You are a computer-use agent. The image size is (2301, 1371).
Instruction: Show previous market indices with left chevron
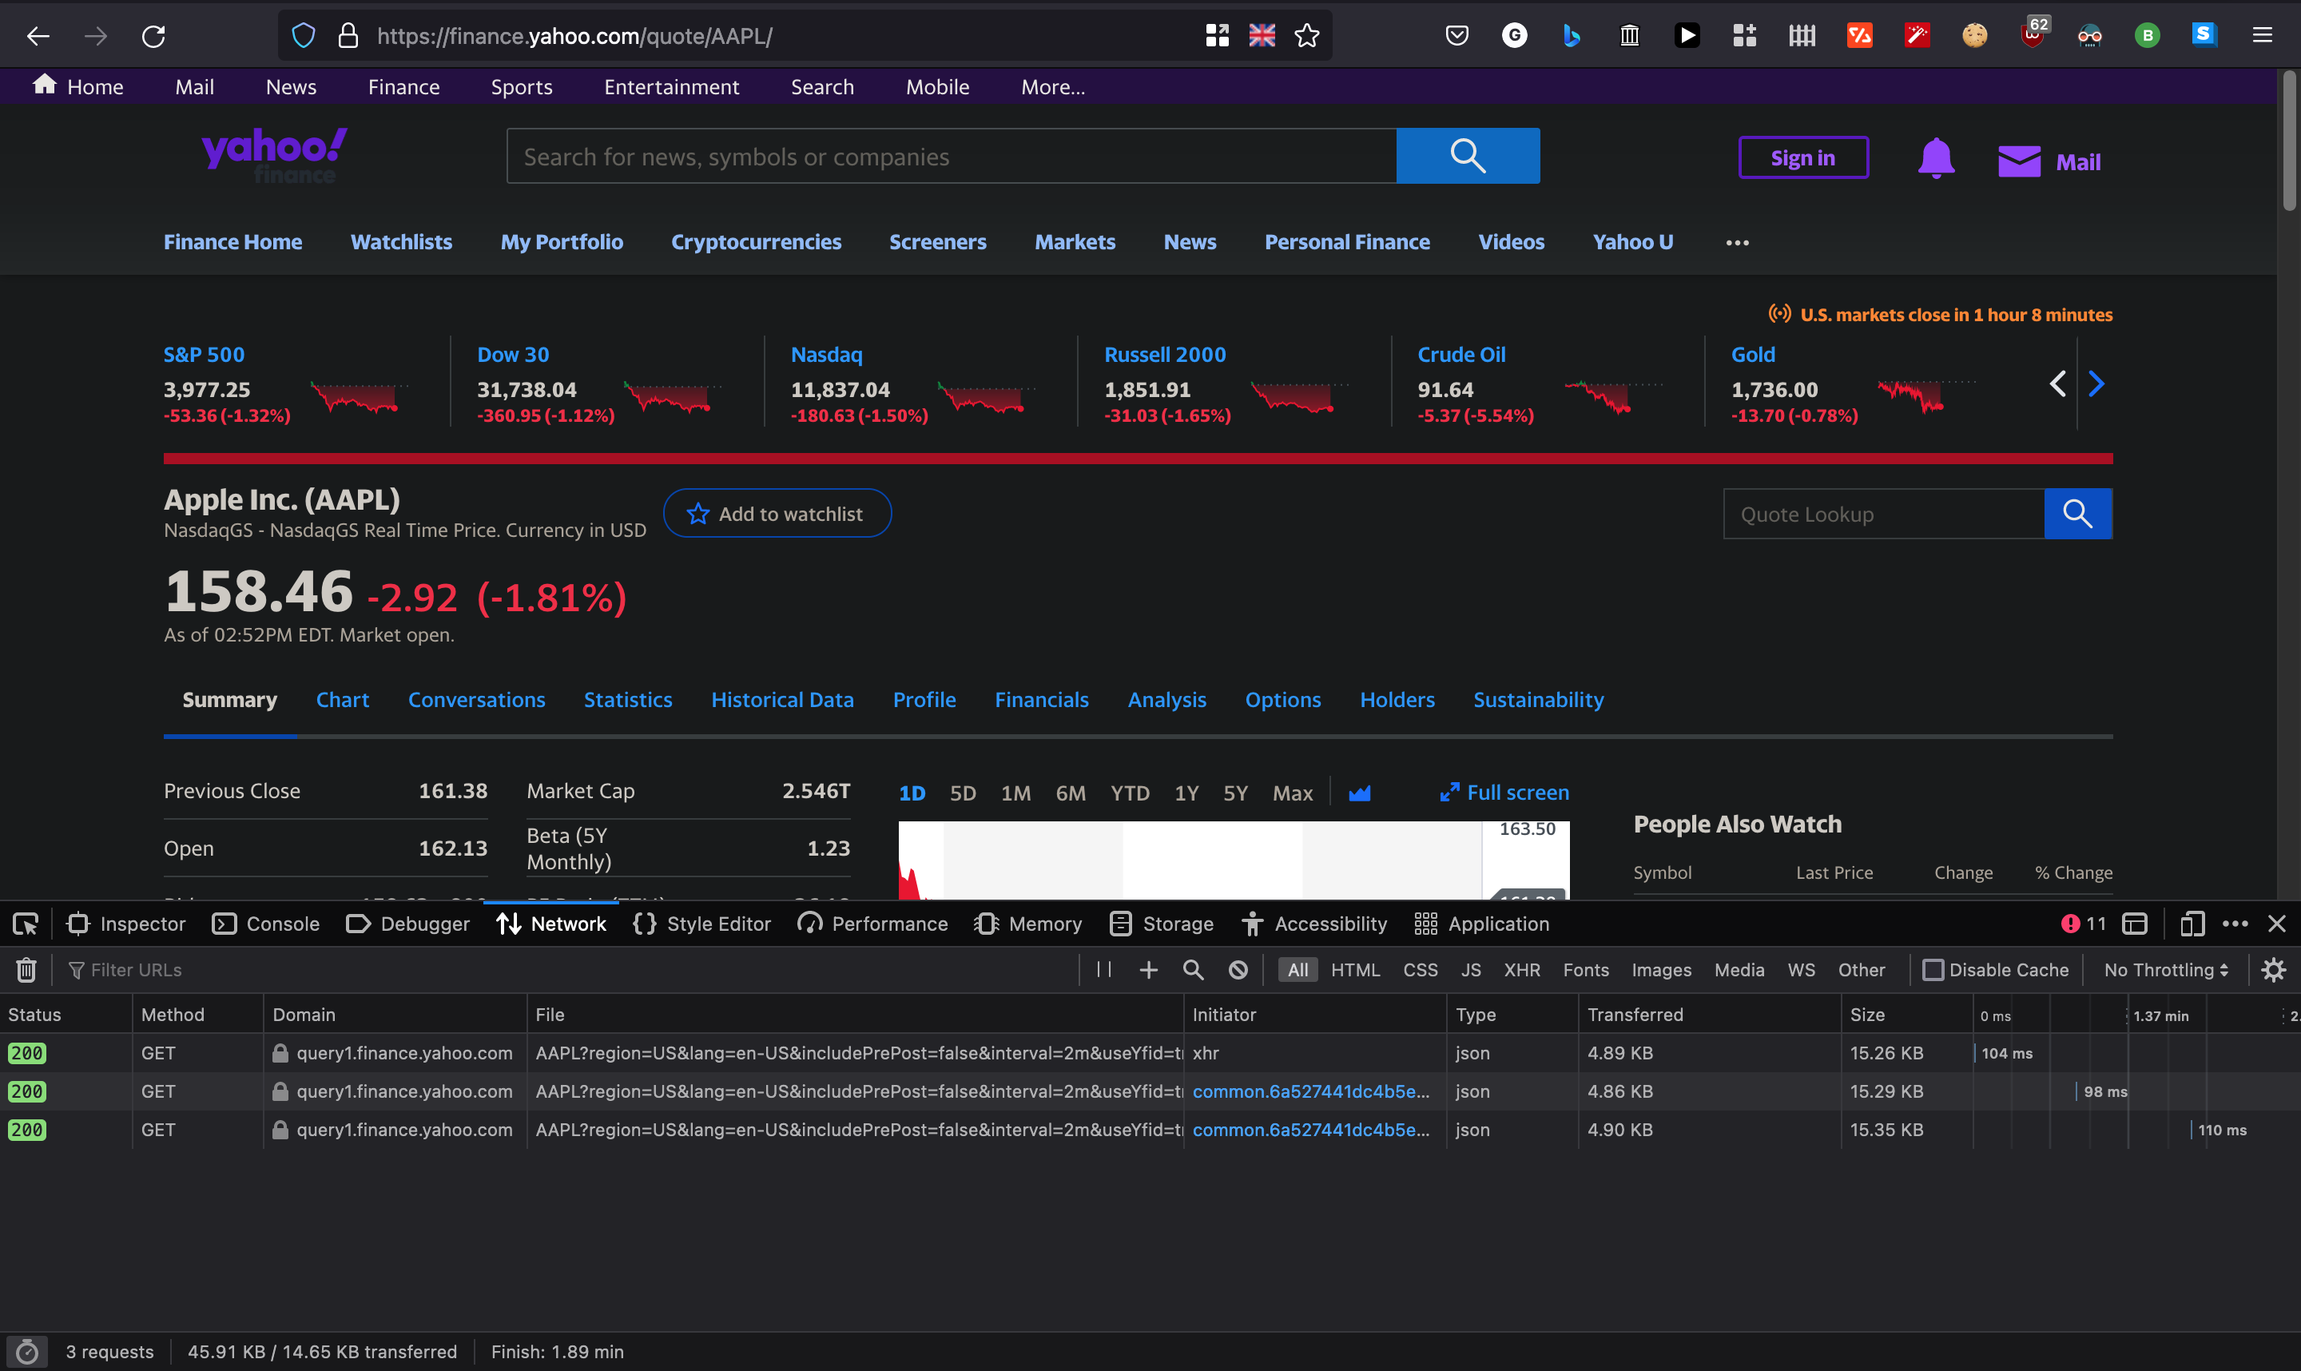coord(2057,383)
